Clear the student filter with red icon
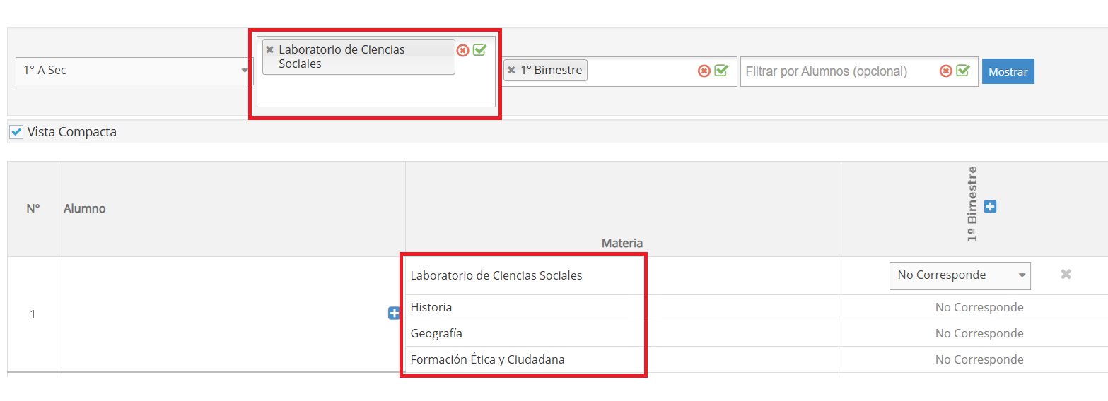This screenshot has width=1108, height=401. 945,71
